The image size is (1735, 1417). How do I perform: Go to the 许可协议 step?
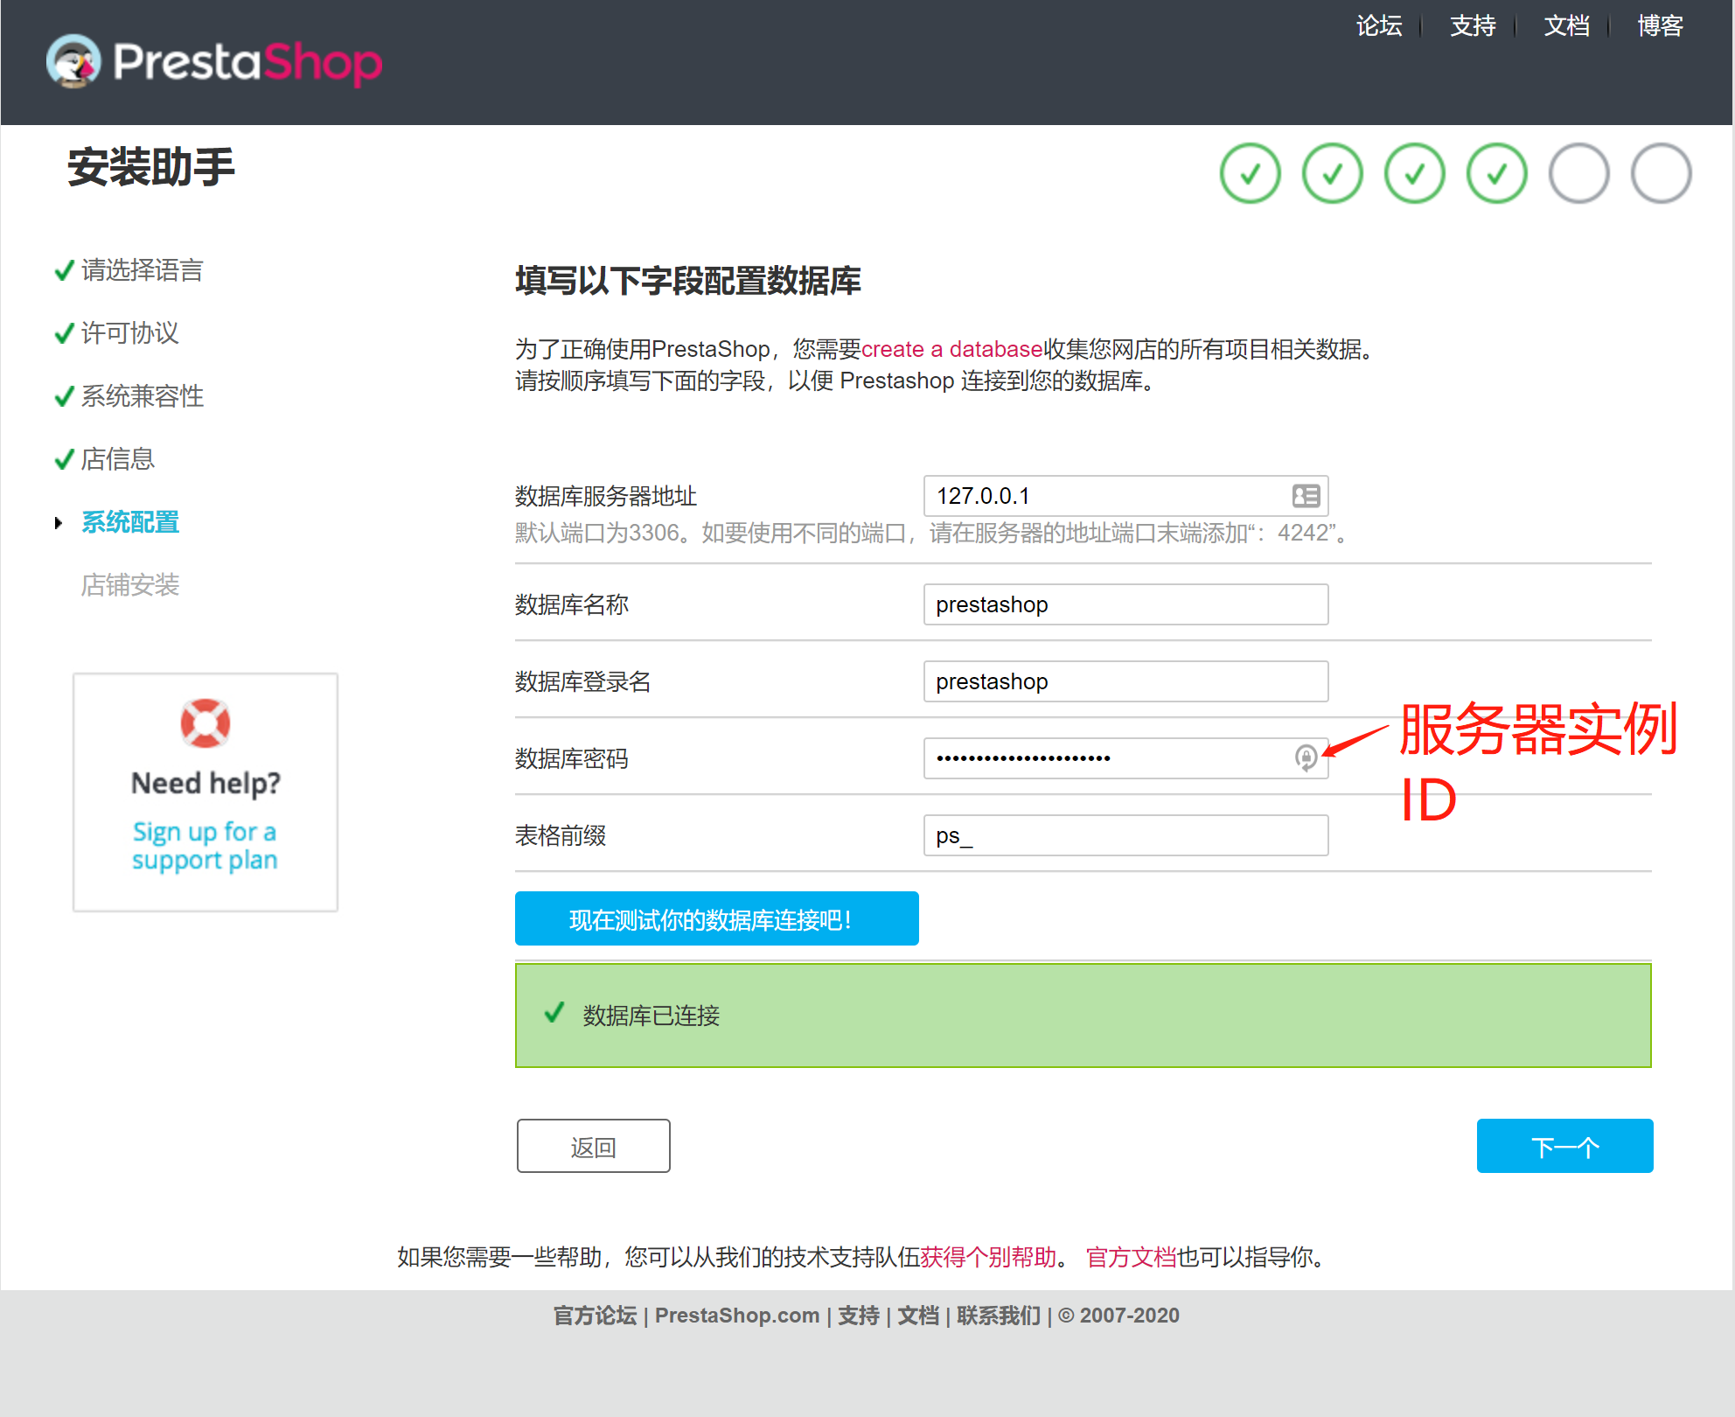129,333
